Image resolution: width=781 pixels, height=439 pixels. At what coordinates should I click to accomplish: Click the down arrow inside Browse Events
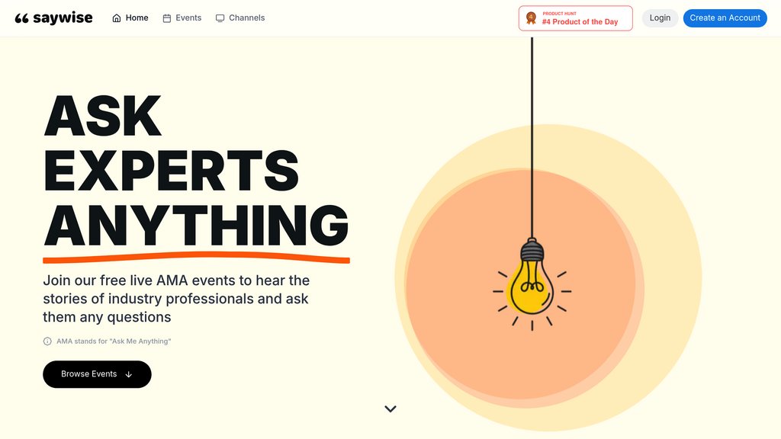click(x=128, y=374)
